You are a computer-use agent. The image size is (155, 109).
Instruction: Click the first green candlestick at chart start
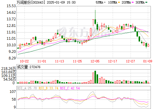[x=18, y=48]
